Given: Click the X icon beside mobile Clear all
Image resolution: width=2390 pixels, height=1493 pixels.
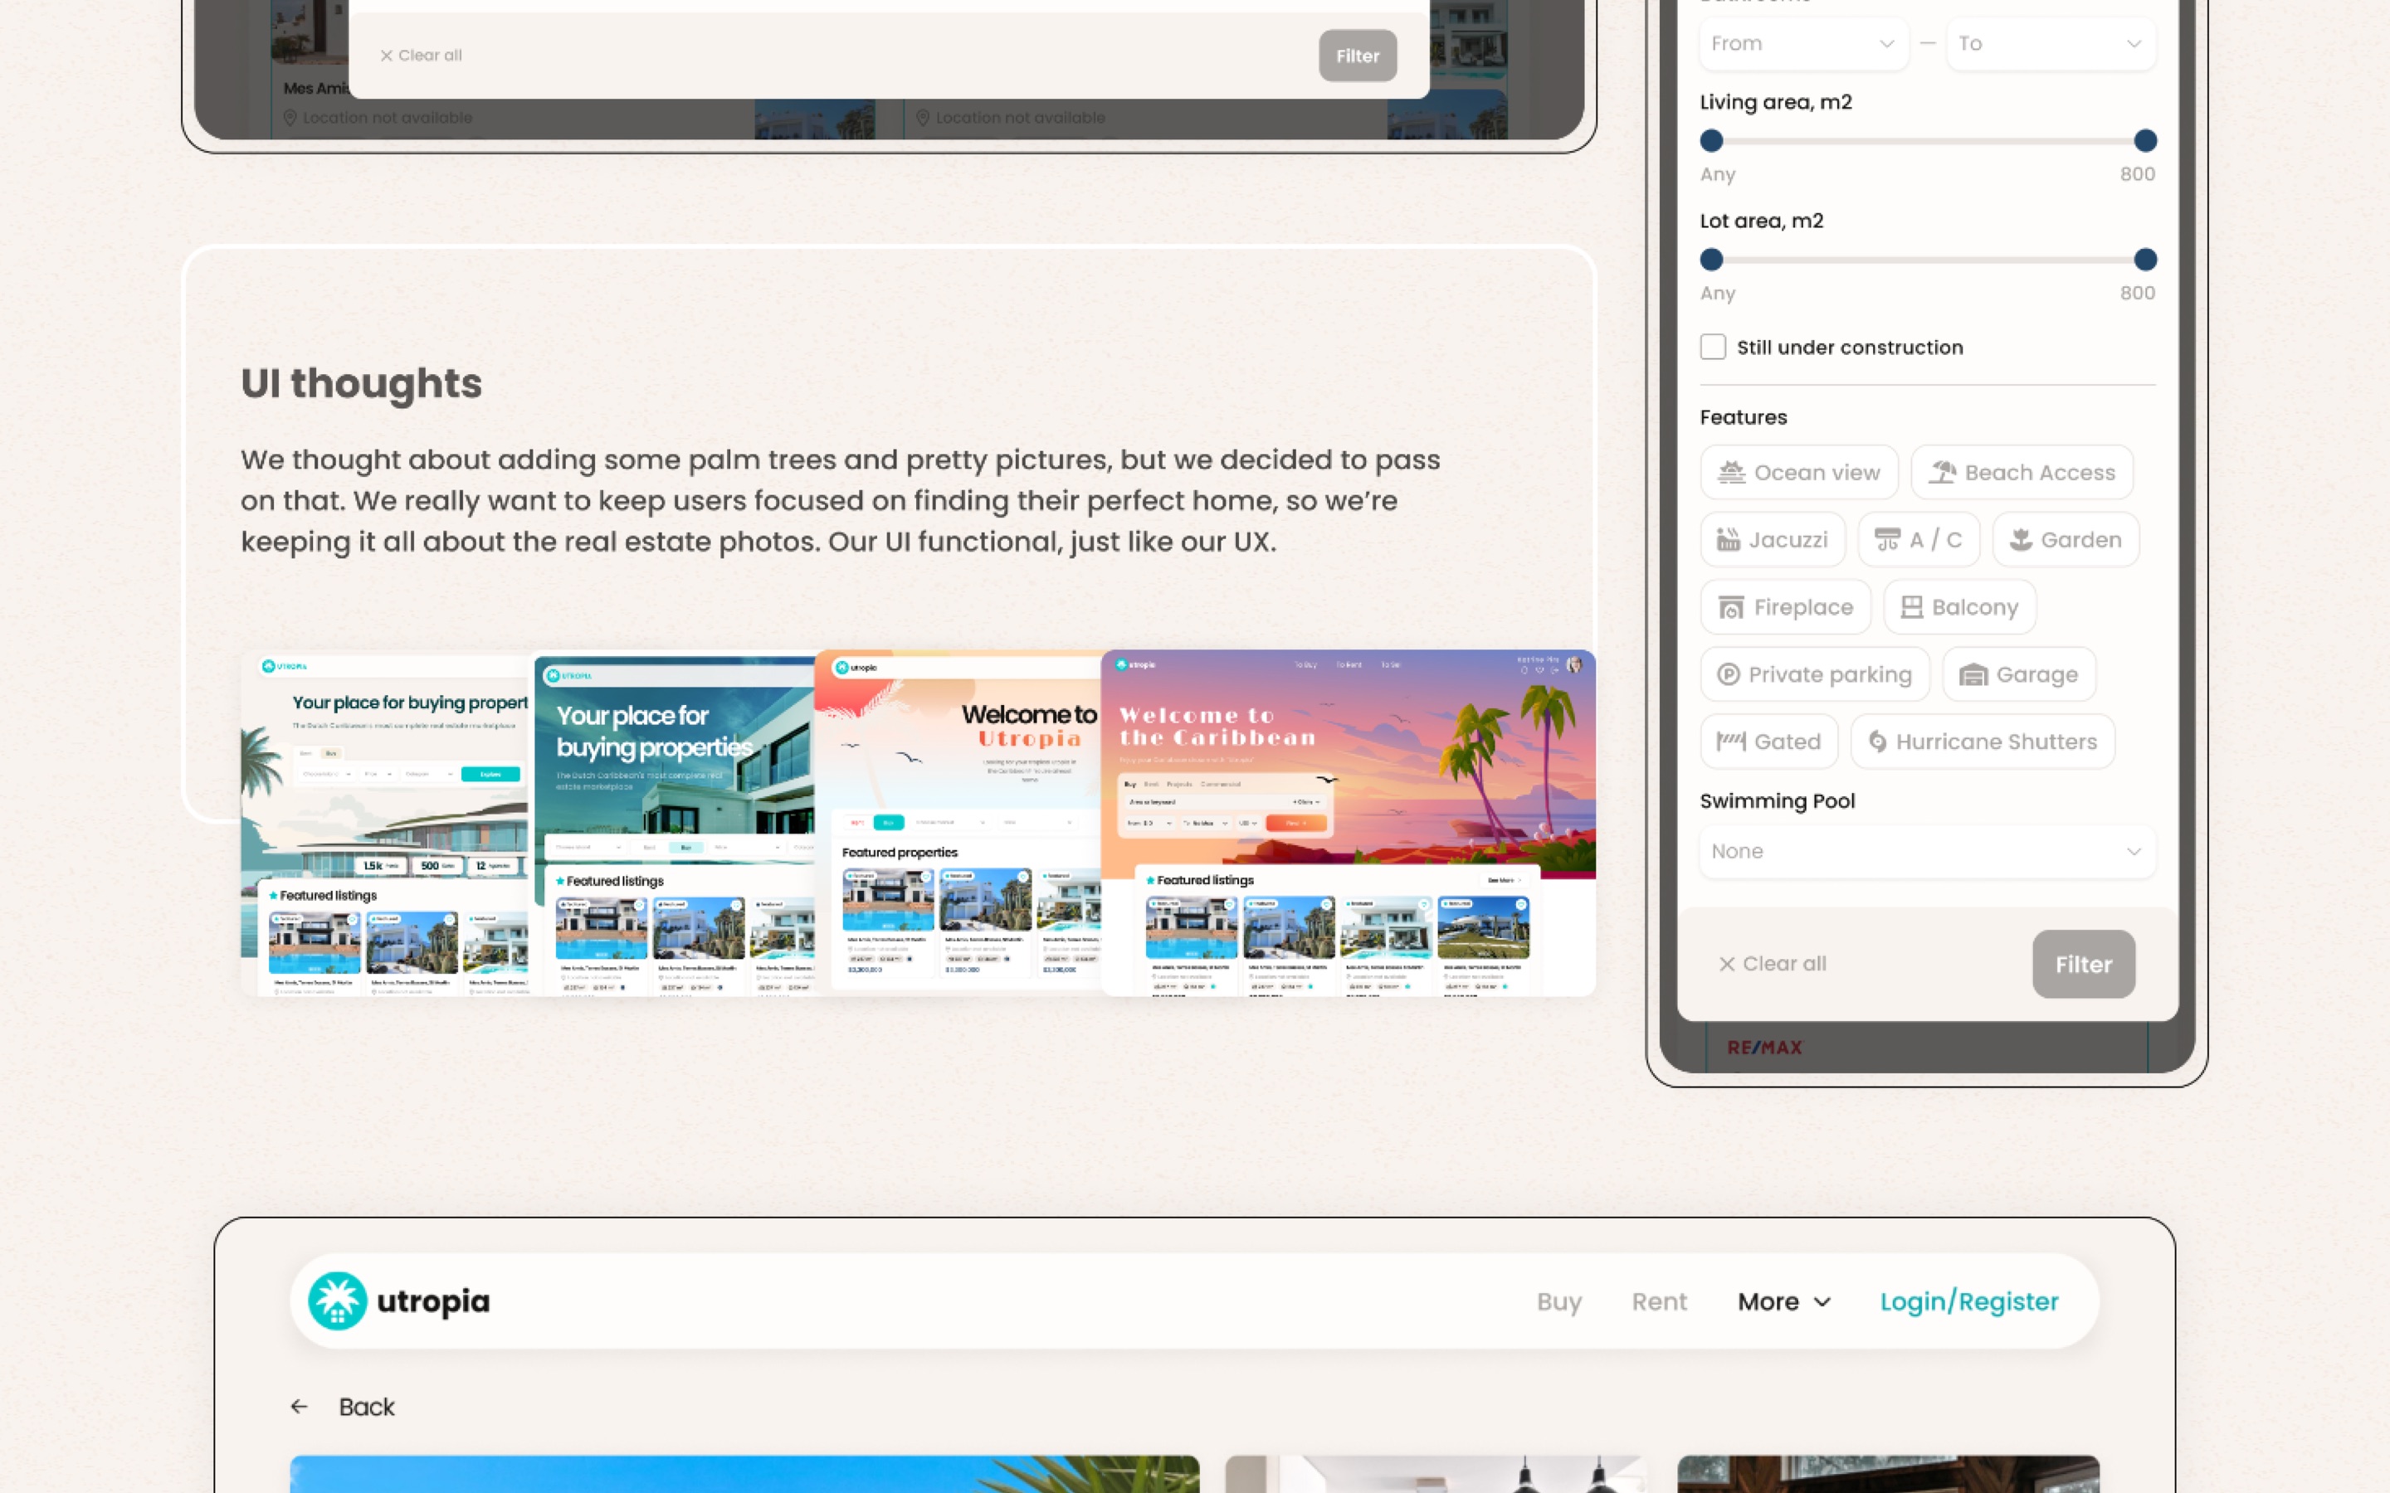Looking at the screenshot, I should pos(1726,964).
